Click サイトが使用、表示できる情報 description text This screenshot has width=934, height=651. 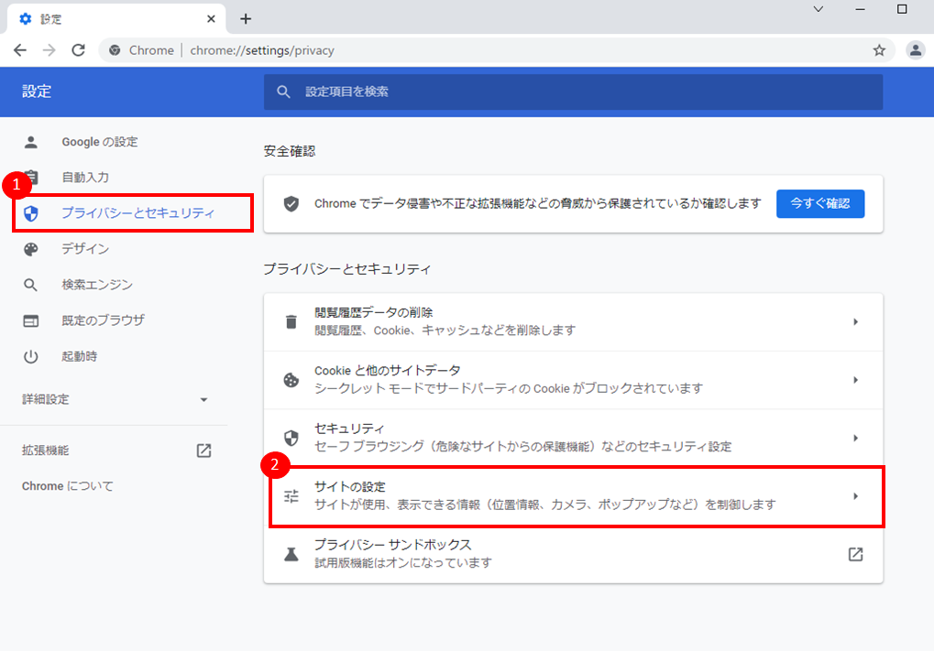click(545, 505)
